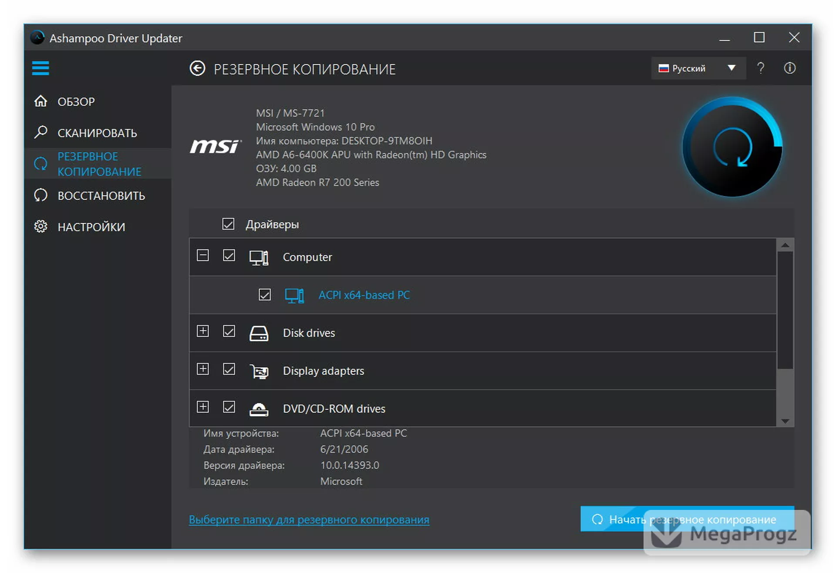836x573 pixels.
Task: Select the Disk drives row label
Action: pyautogui.click(x=309, y=333)
